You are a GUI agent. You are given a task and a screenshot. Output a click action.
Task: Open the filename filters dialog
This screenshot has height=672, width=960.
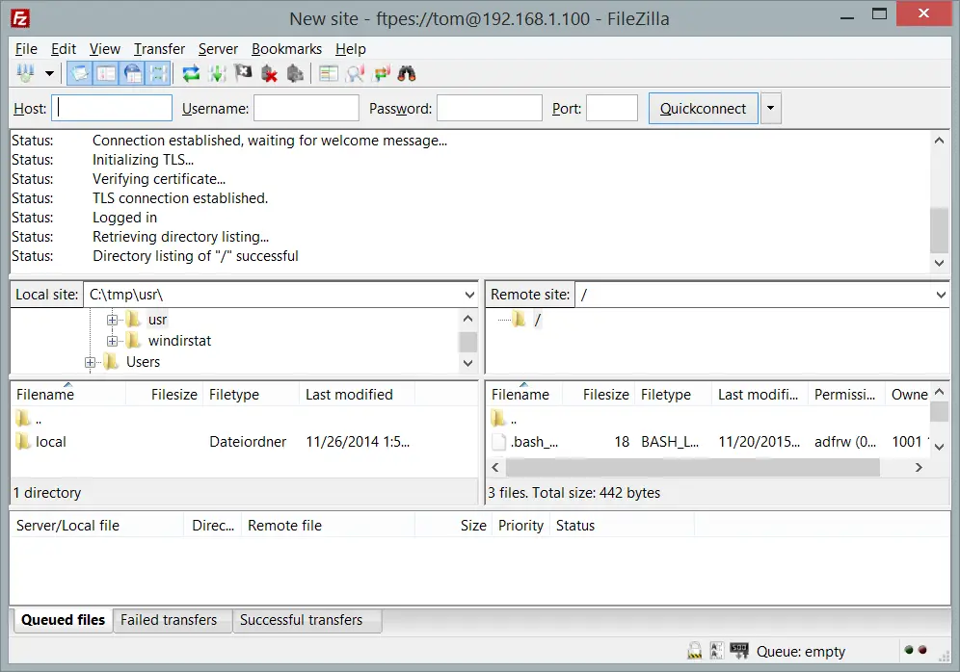329,74
